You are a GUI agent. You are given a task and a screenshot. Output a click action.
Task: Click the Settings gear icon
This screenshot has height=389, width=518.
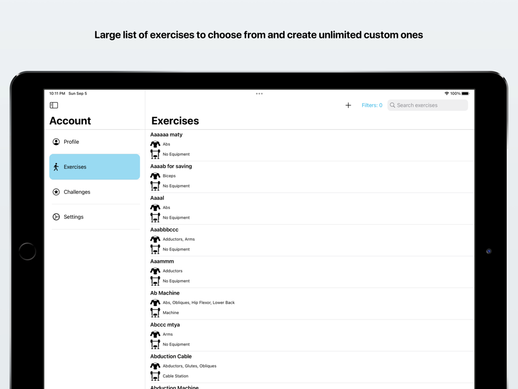pyautogui.click(x=56, y=217)
